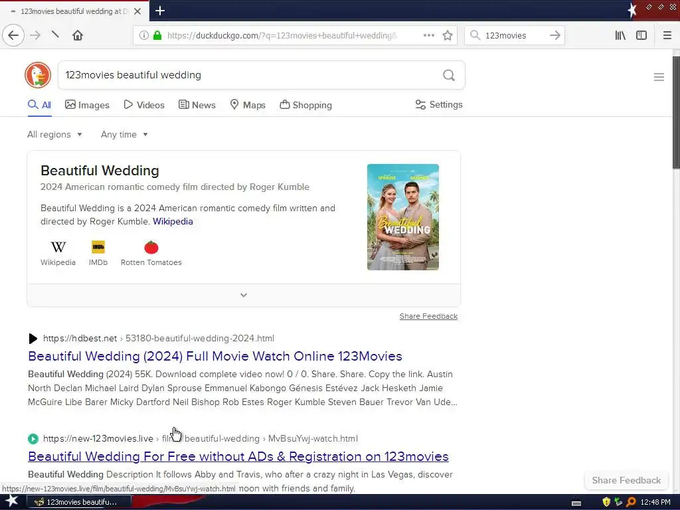
Task: Switch to Shopping results
Action: point(305,105)
